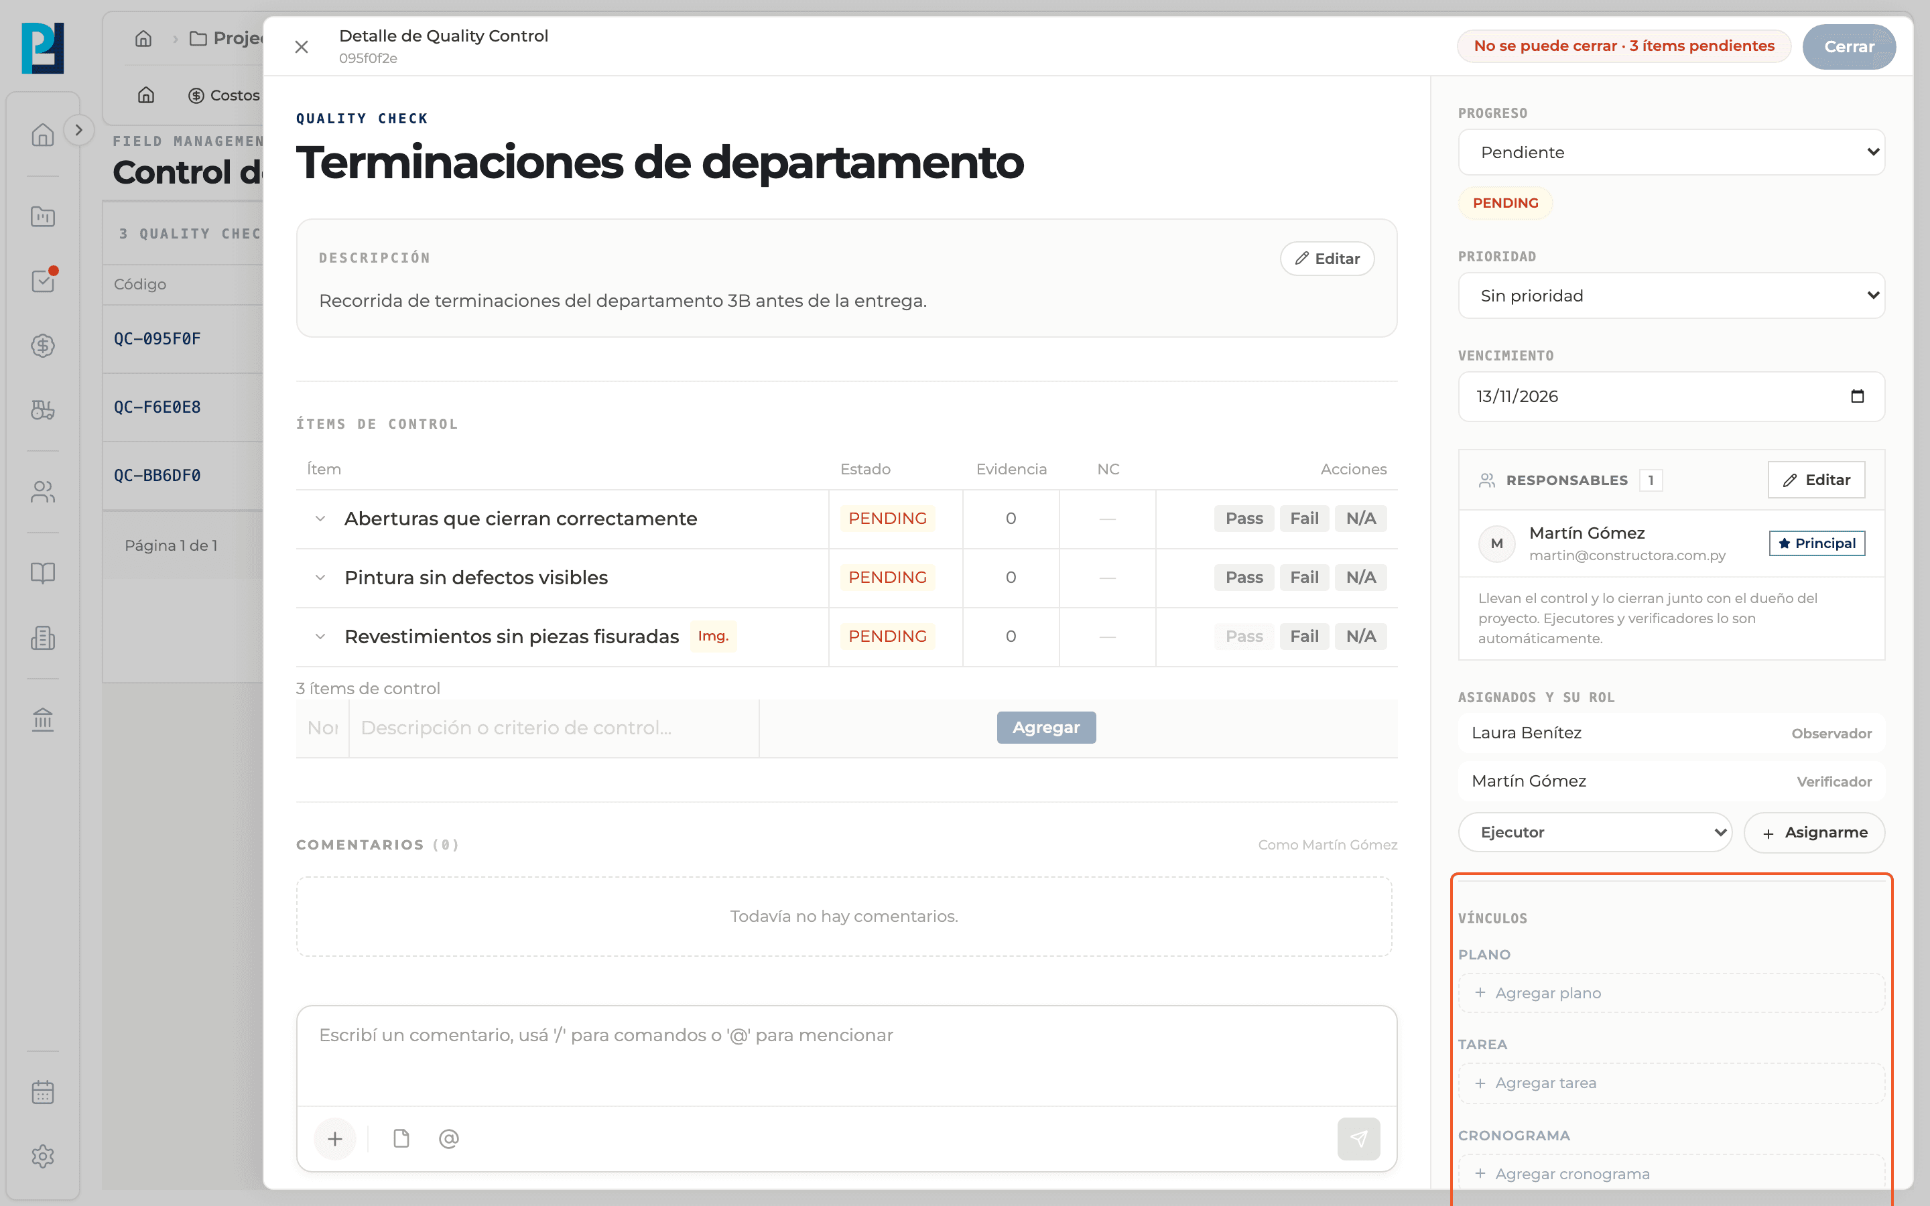Open the Progreso dropdown showing Pendiente

coord(1671,152)
